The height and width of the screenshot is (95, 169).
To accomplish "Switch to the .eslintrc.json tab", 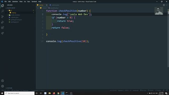I will (54, 5).
